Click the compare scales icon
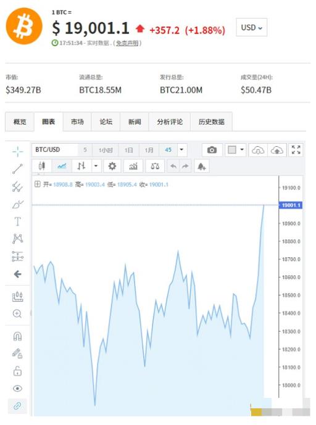Image resolution: width=316 pixels, height=425 pixels. (155, 166)
